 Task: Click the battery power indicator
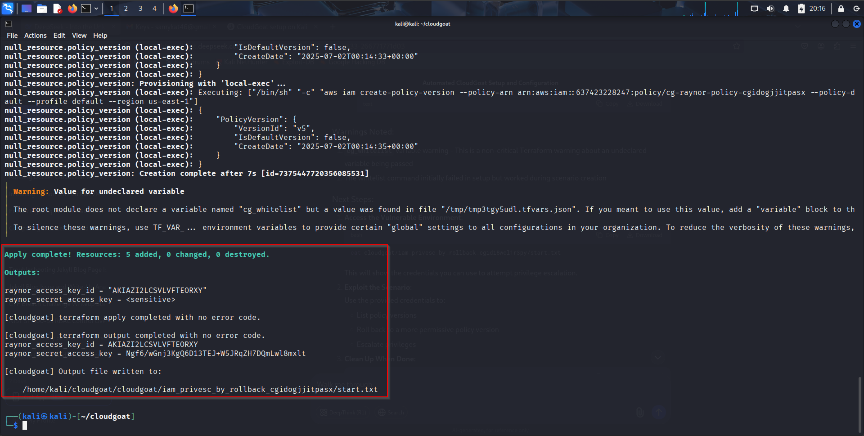click(x=801, y=9)
